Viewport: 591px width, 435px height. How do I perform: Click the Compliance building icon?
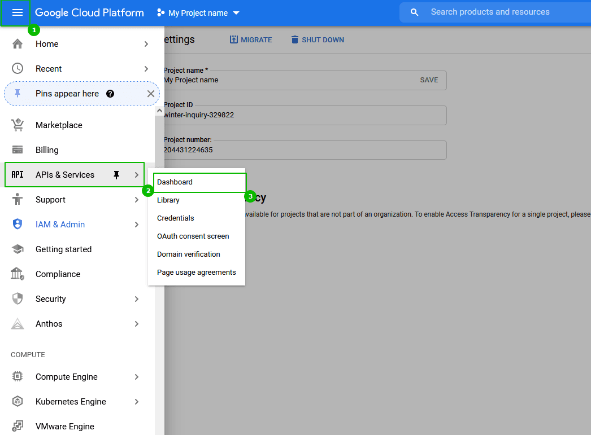coord(18,274)
